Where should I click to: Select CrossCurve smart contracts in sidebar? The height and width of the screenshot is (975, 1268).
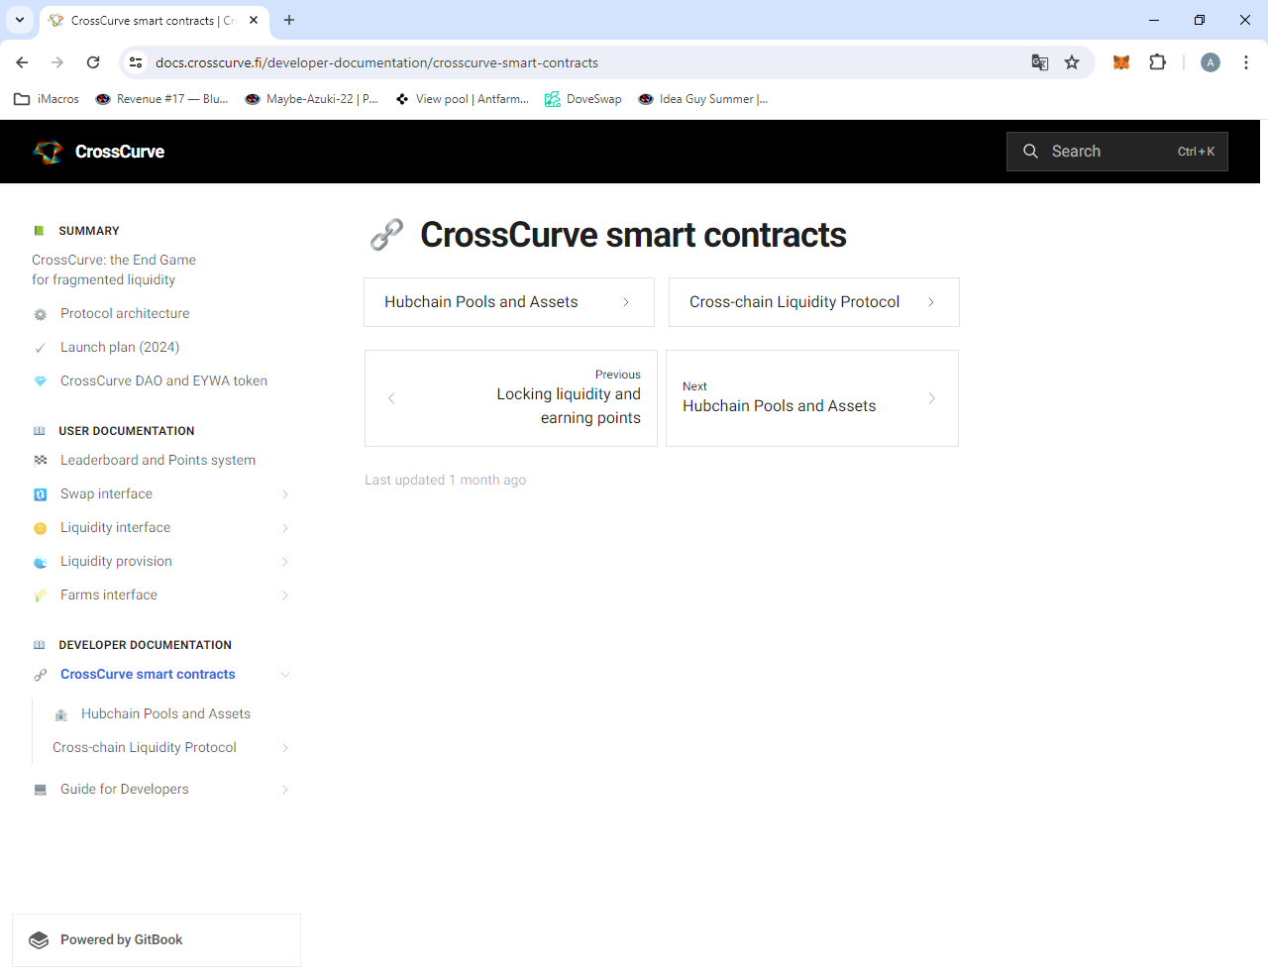[148, 675]
